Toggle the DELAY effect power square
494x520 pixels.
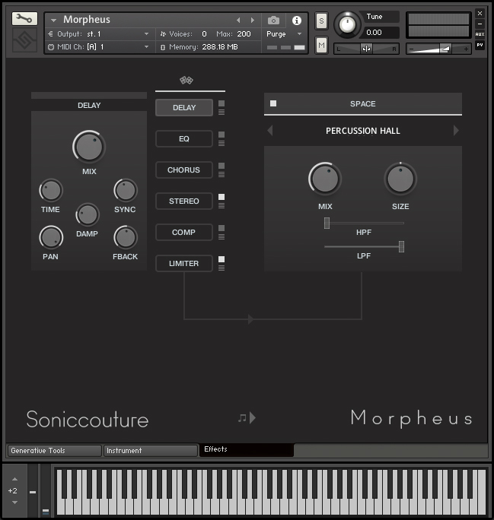[x=222, y=103]
